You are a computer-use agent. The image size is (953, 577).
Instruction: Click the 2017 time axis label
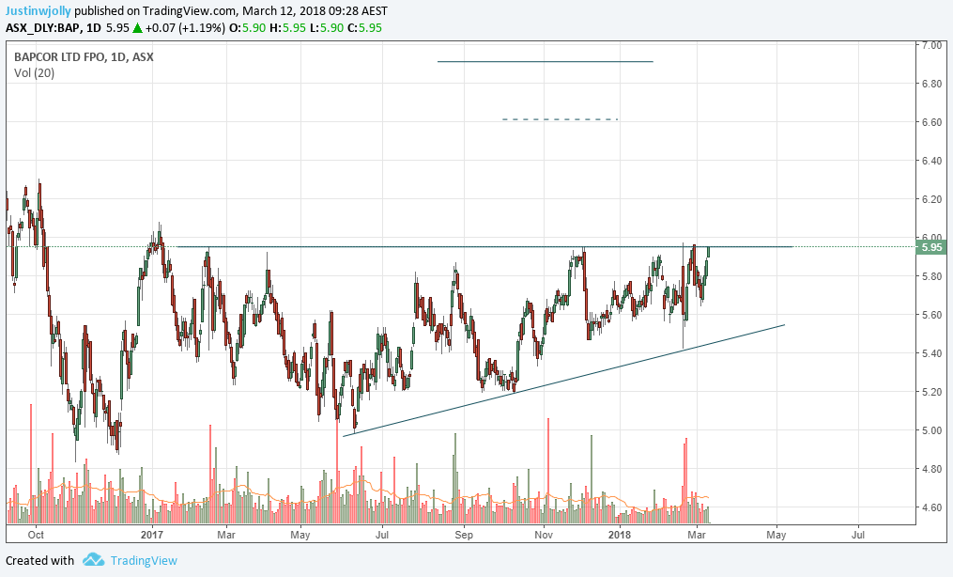152,535
